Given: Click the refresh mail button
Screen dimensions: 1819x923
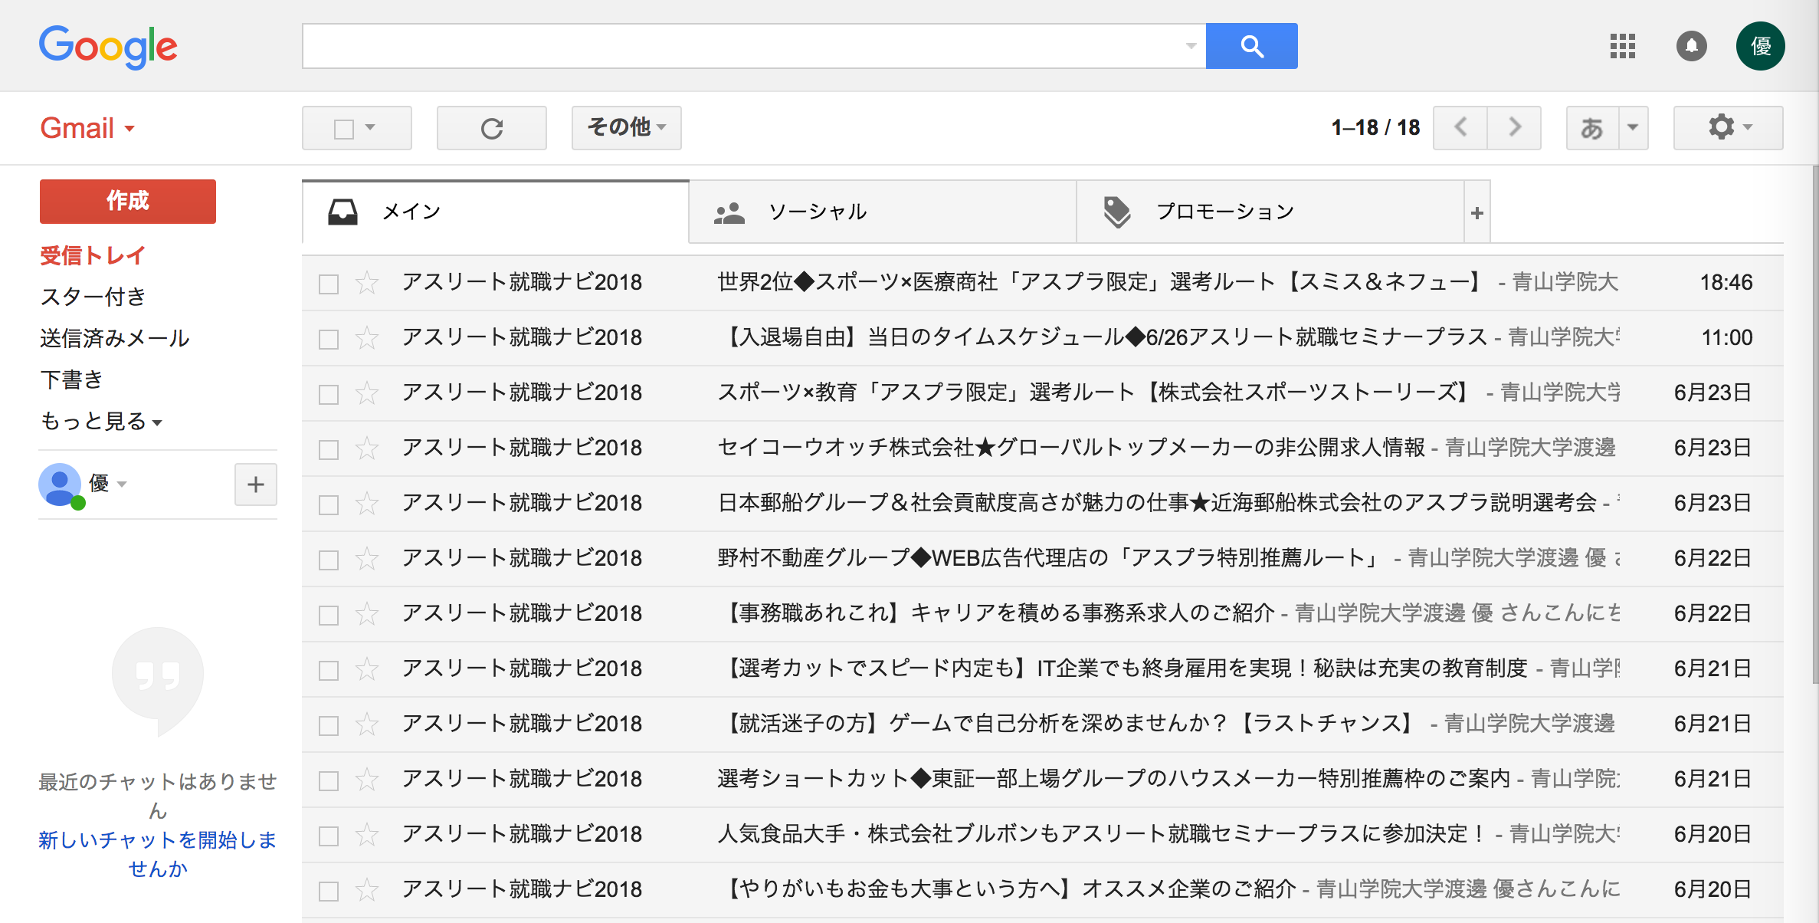Looking at the screenshot, I should click(x=492, y=128).
